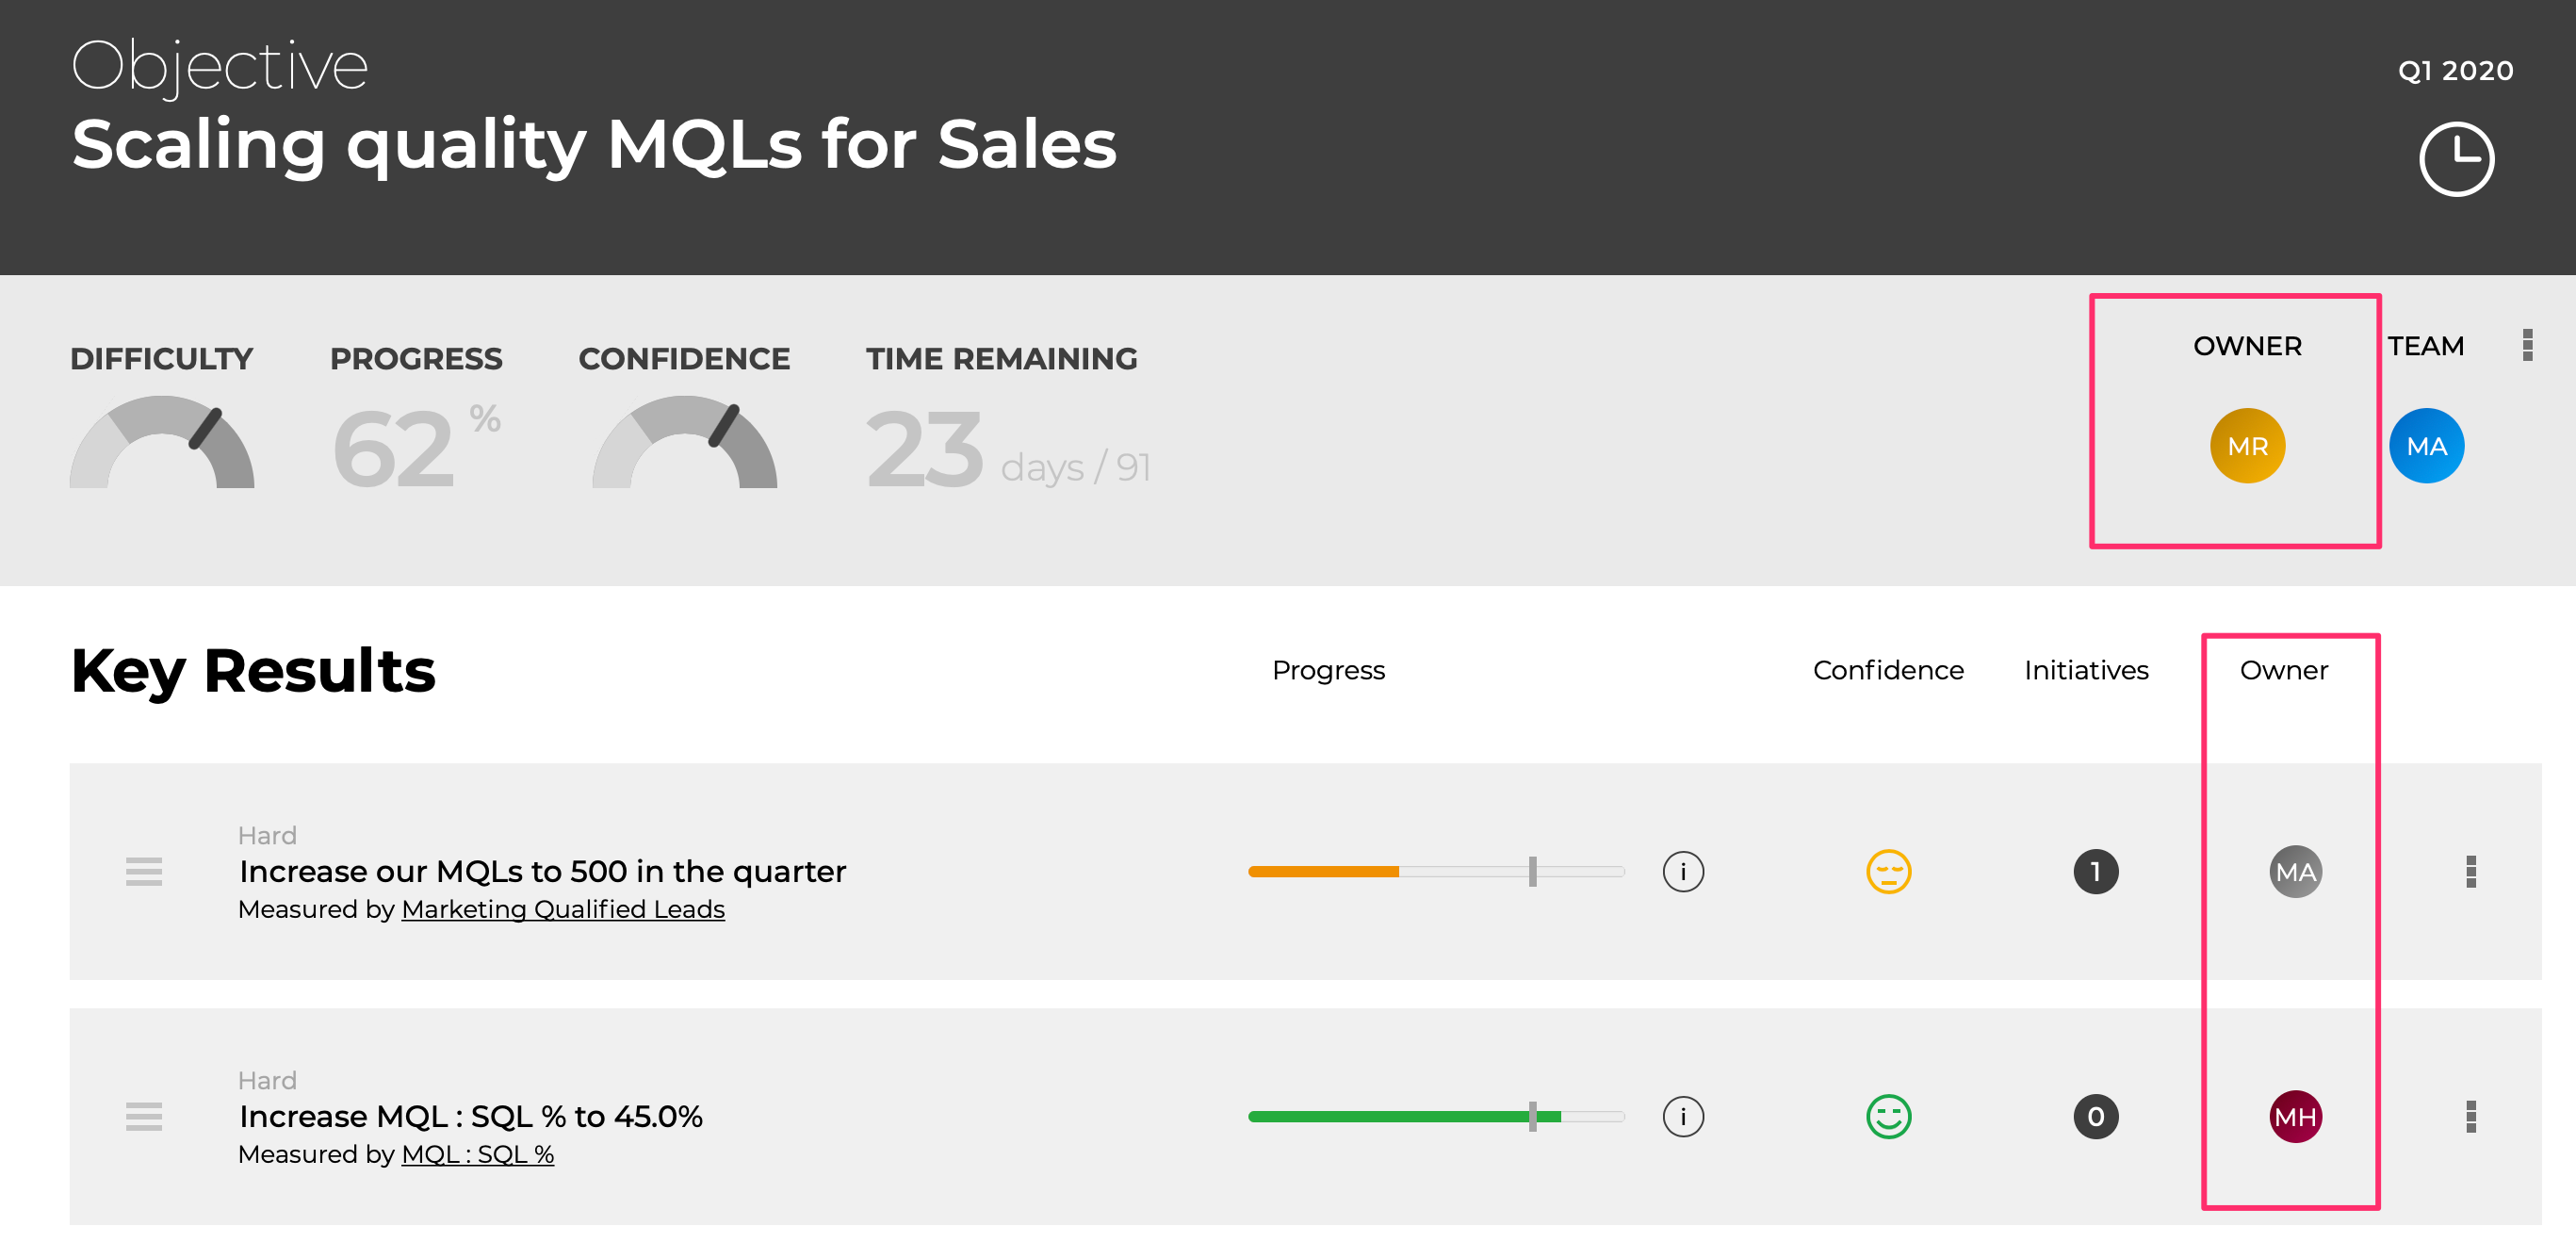The width and height of the screenshot is (2576, 1242).
Task: Click the green smiley confidence face
Action: [1888, 1117]
